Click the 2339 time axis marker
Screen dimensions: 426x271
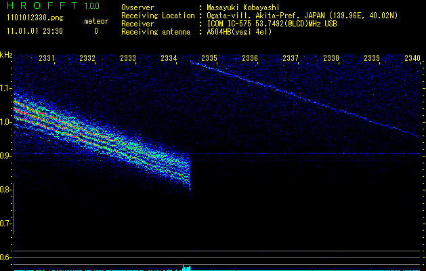point(372,58)
